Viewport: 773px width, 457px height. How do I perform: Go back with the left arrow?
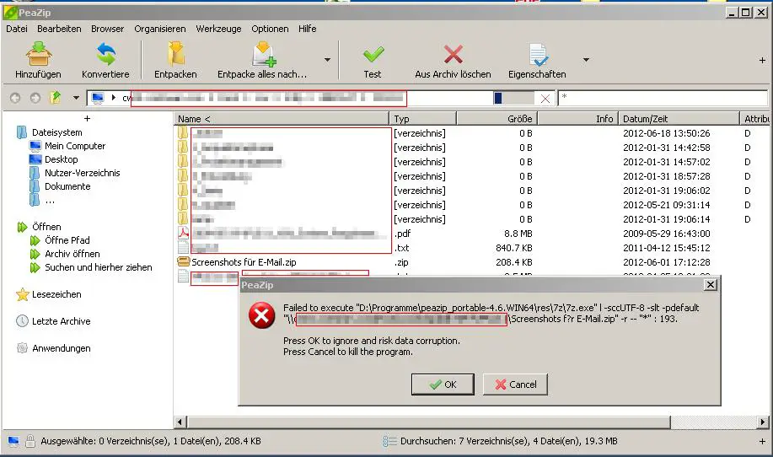(15, 98)
